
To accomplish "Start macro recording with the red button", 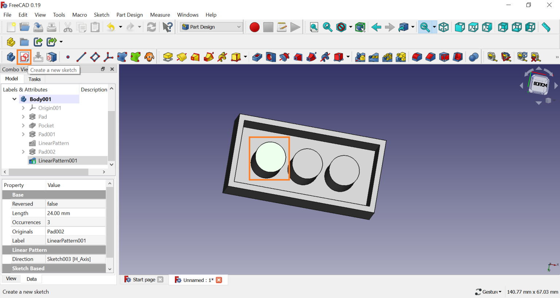I will (x=254, y=27).
